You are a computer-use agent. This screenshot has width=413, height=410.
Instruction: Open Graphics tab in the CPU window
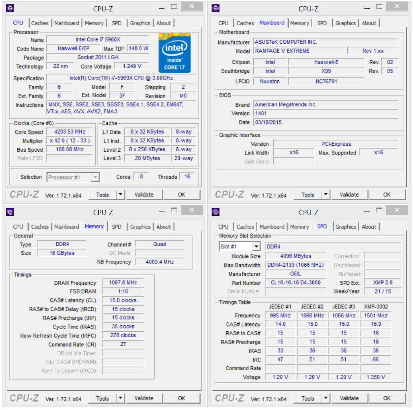tap(140, 23)
